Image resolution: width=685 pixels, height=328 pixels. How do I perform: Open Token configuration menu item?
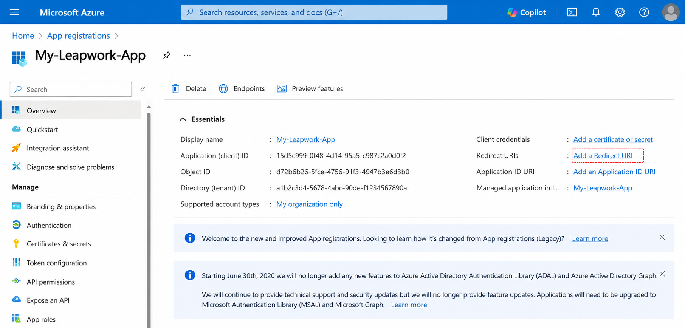coord(57,263)
